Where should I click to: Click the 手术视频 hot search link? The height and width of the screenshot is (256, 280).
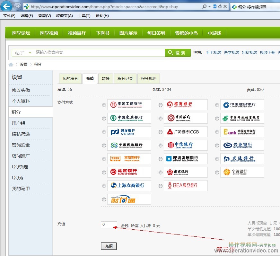tap(214, 53)
